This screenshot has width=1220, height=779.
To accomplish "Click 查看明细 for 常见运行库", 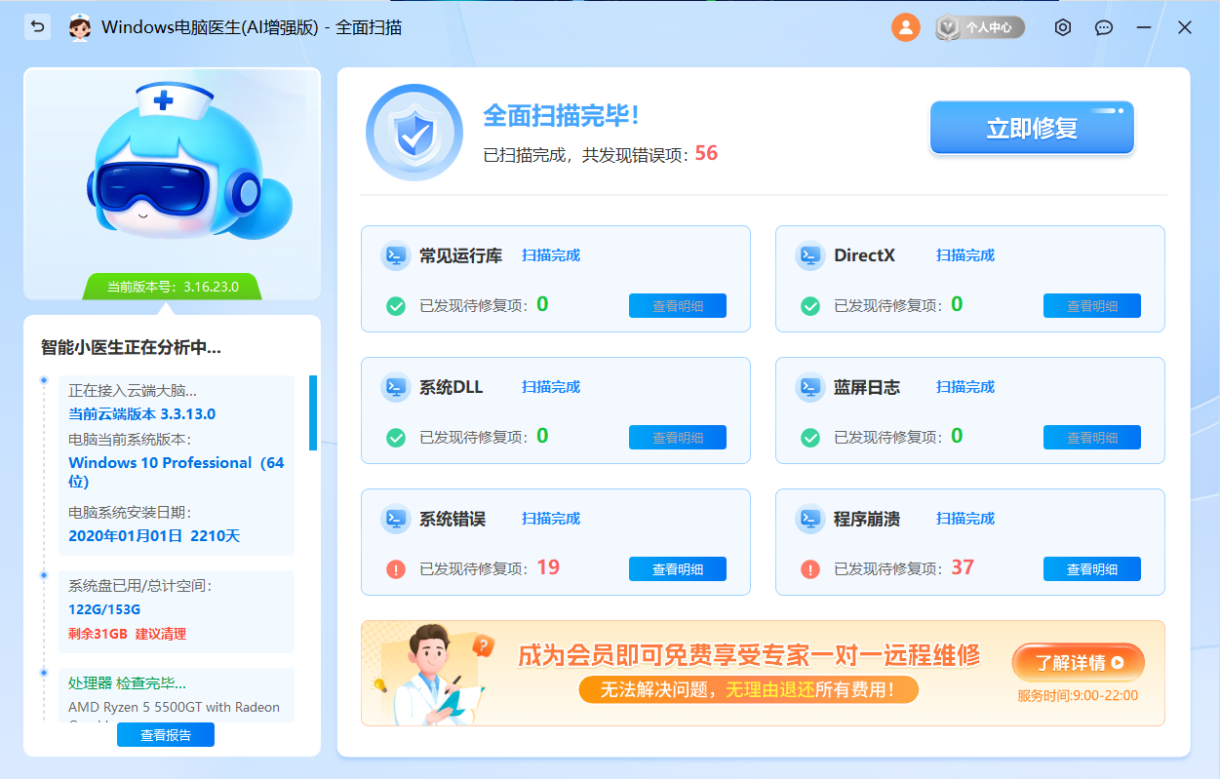I will 678,305.
